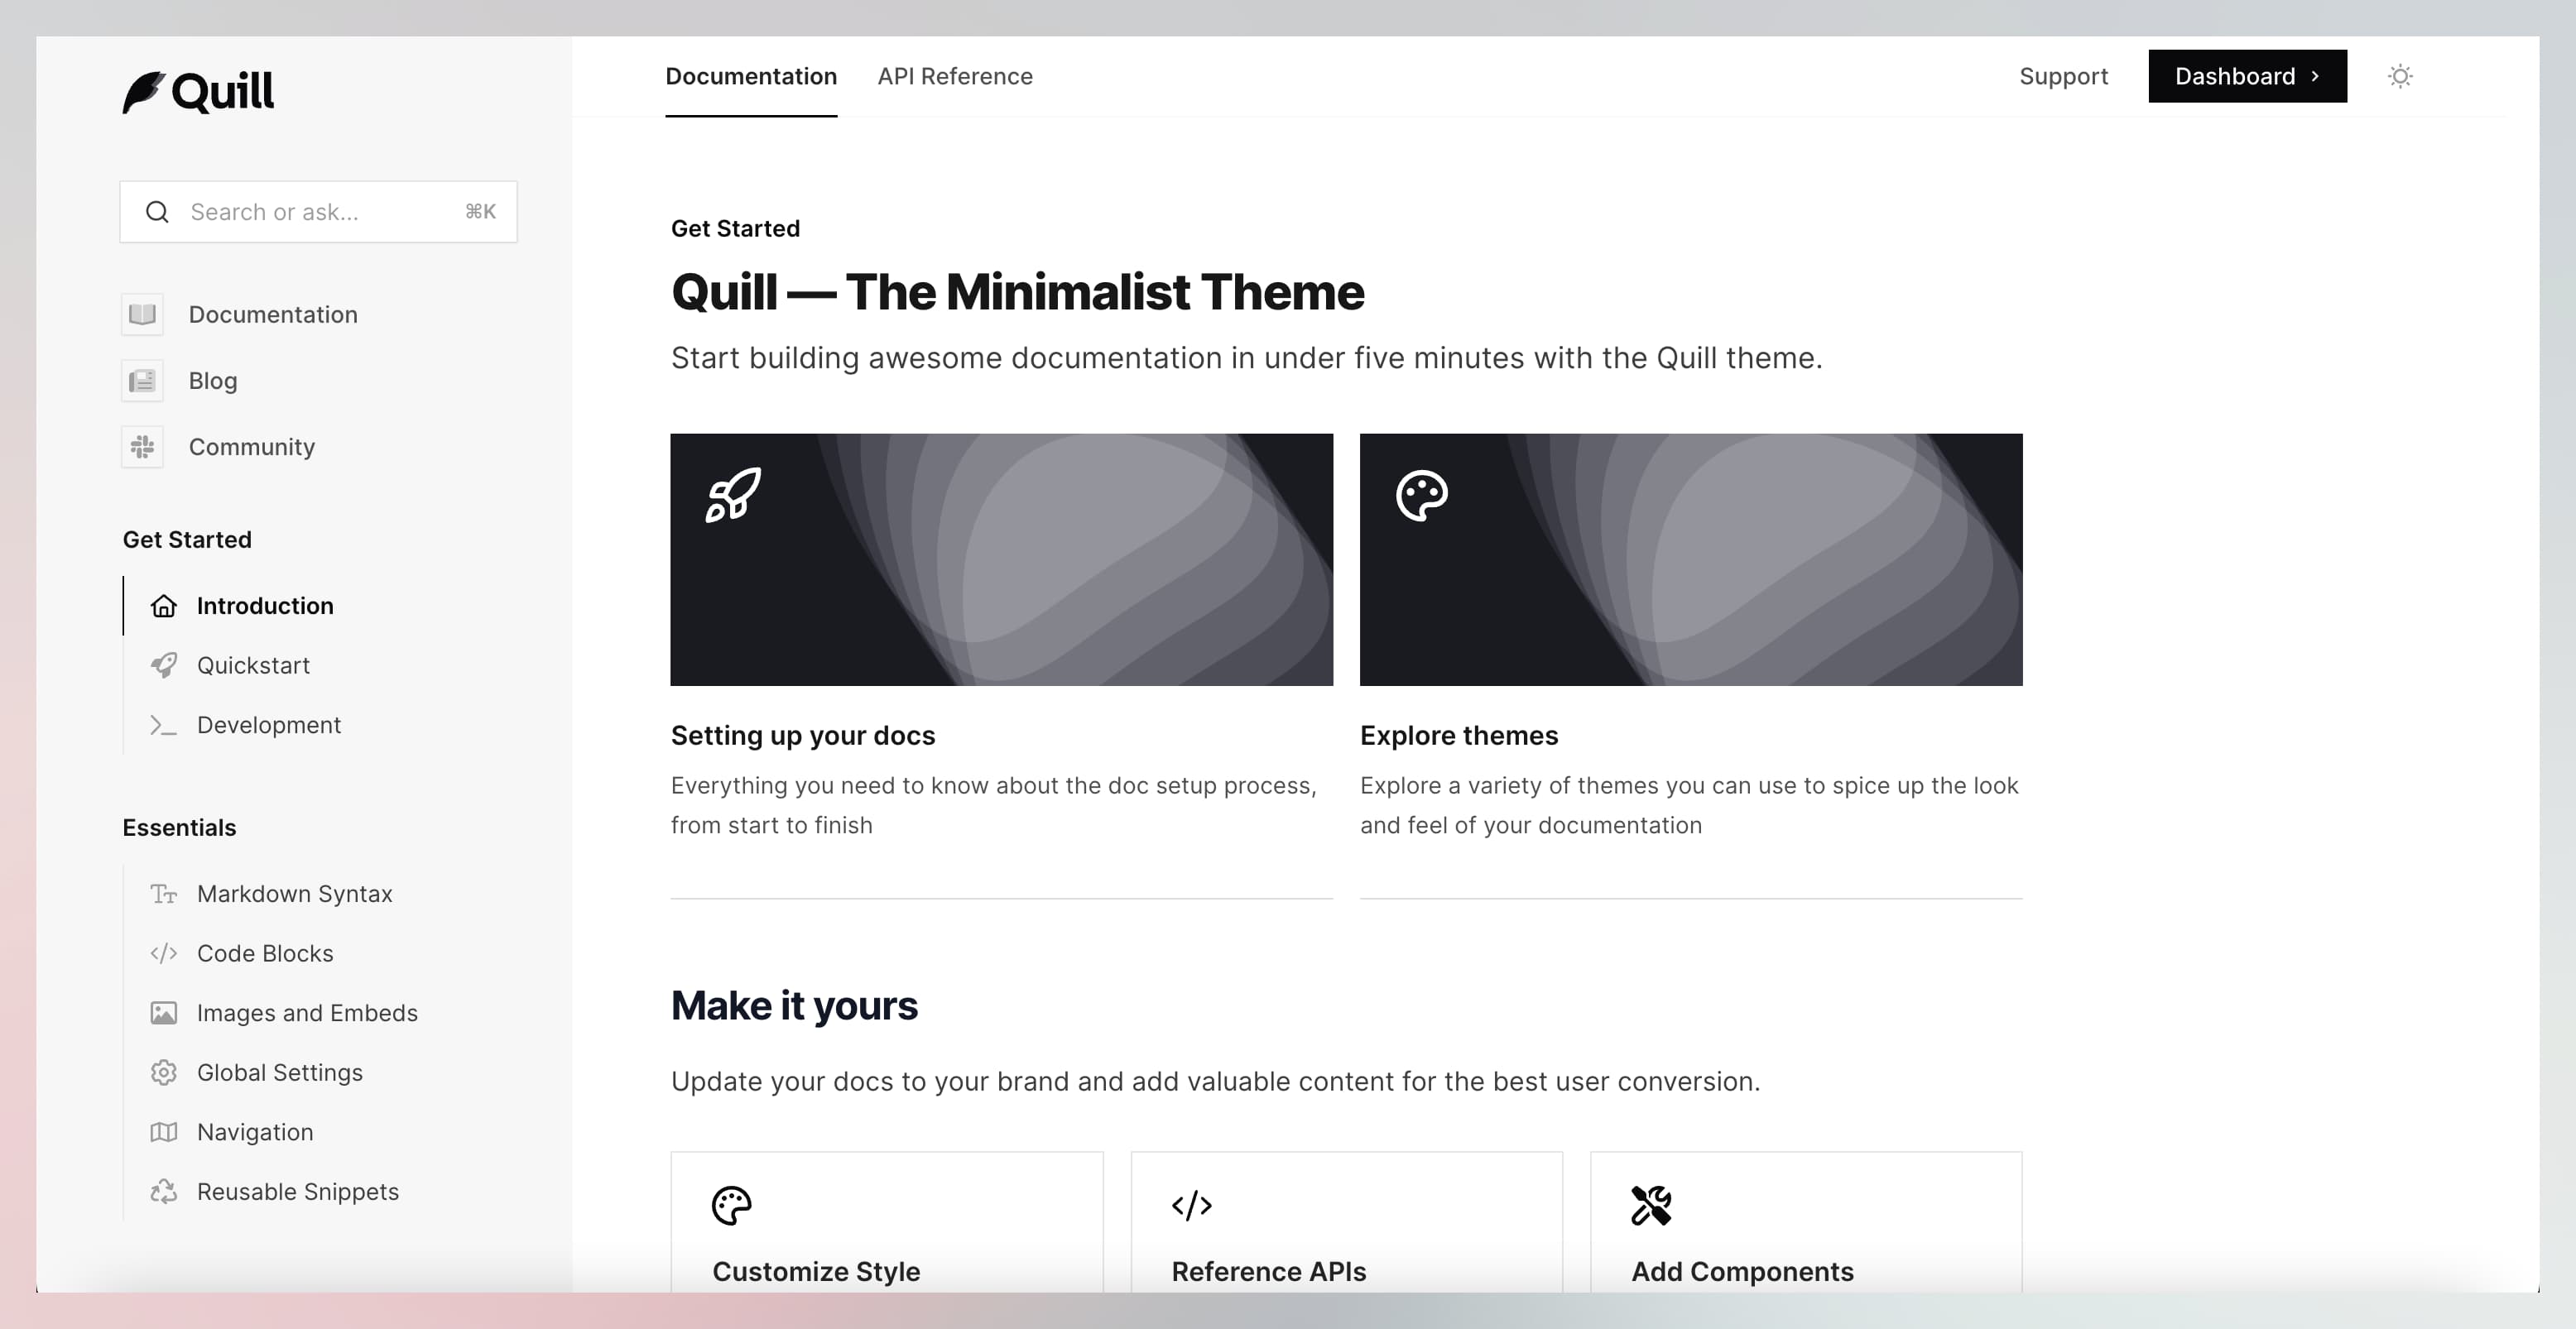Image resolution: width=2576 pixels, height=1329 pixels.
Task: Click the Reusable Snippets recycle icon
Action: click(164, 1191)
